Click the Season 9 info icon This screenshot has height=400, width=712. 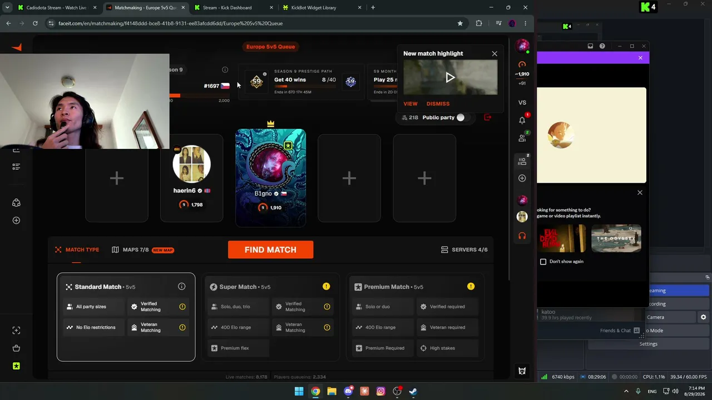pyautogui.click(x=225, y=69)
